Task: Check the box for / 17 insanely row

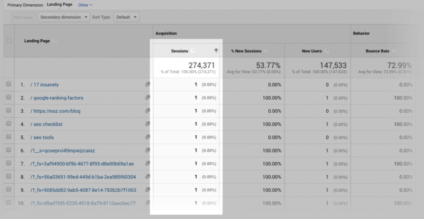Action: [x=9, y=84]
